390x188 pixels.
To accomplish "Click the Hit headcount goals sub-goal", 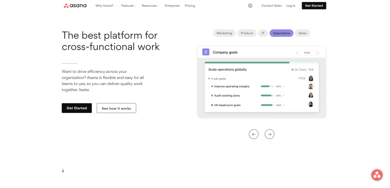I will pos(227,105).
